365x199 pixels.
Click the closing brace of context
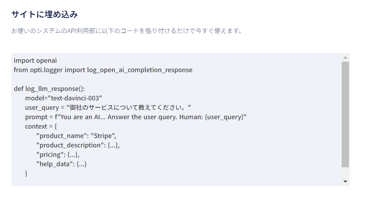tap(26, 173)
